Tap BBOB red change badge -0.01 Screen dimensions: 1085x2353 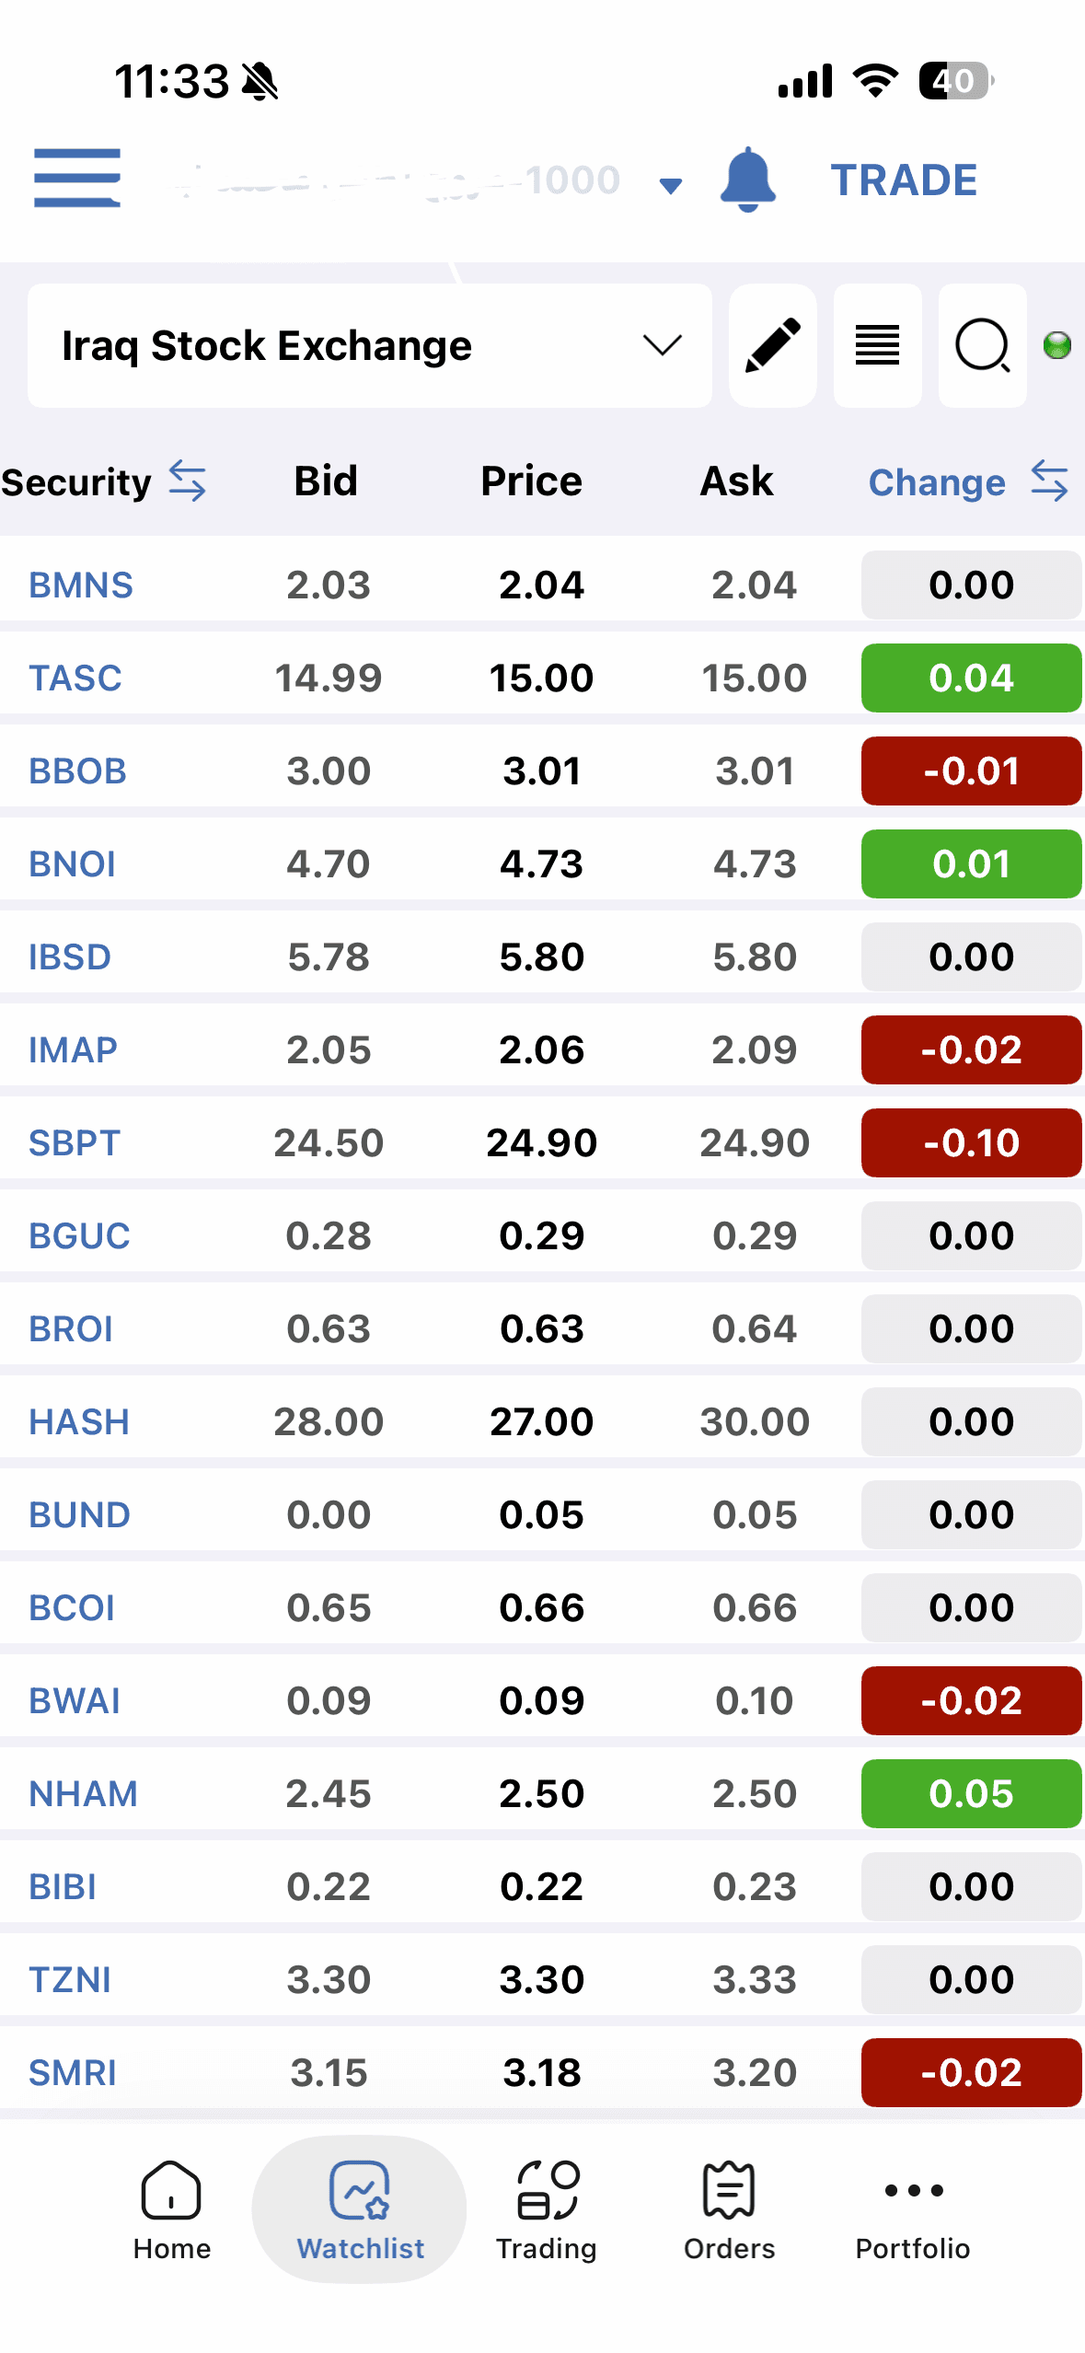coord(971,771)
